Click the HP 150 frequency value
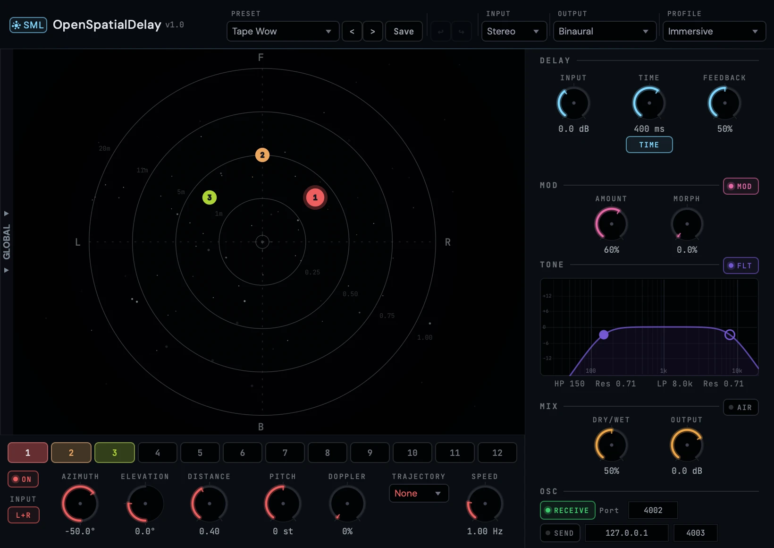Screen dimensions: 774x548 tap(570, 384)
